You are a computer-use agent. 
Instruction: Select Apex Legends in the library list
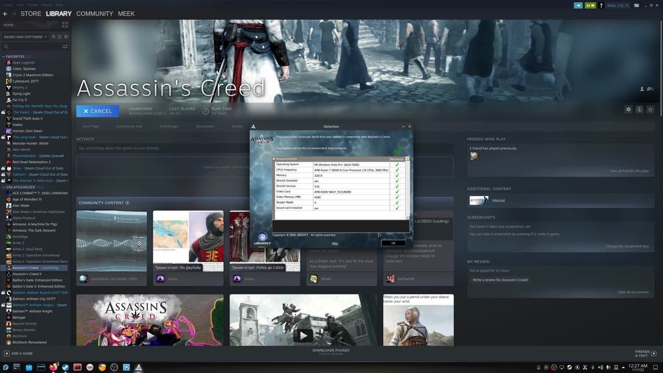[x=23, y=63]
